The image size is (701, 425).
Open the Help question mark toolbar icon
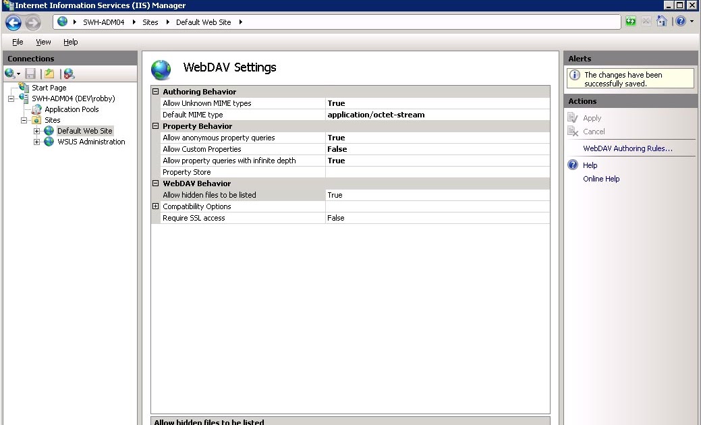click(681, 21)
